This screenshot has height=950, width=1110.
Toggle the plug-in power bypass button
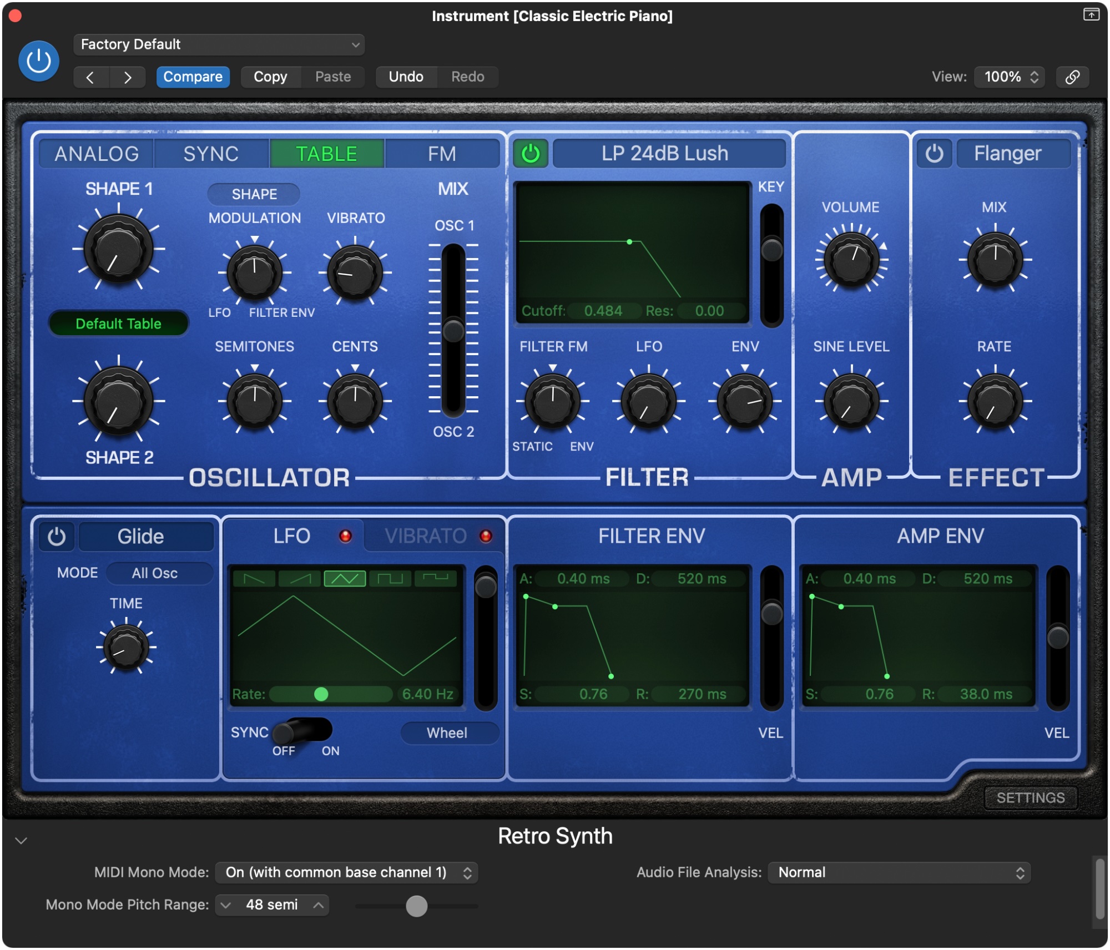(x=39, y=61)
